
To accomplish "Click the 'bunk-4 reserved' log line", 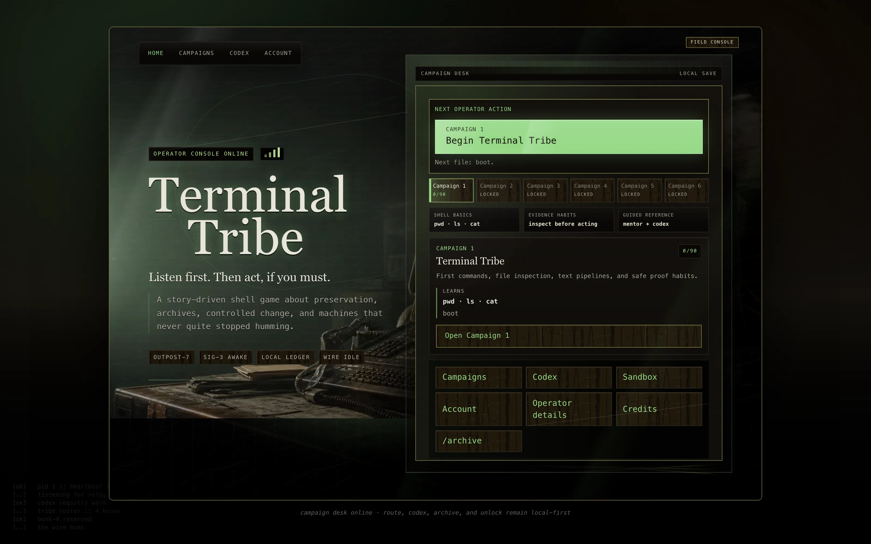I will (65, 519).
